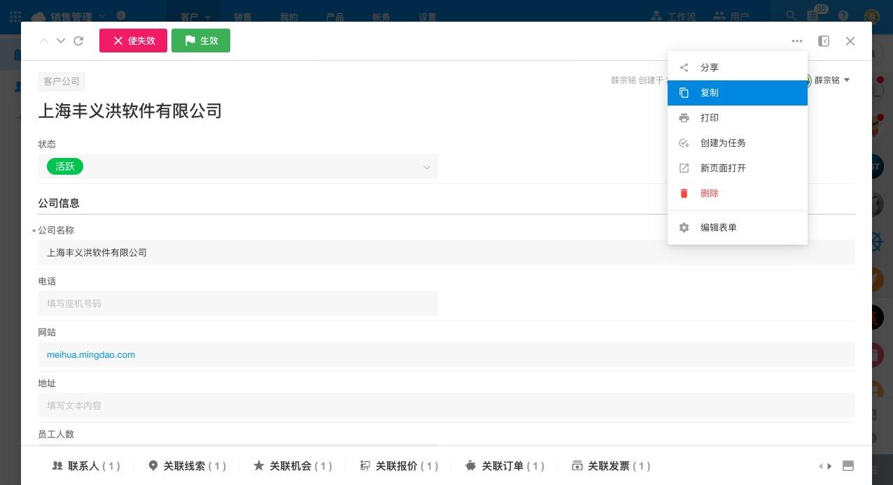
Task: Switch to the 关联线索 tab
Action: [x=188, y=466]
